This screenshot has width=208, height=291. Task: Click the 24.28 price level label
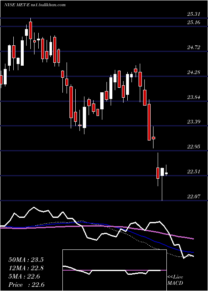pos(193,72)
